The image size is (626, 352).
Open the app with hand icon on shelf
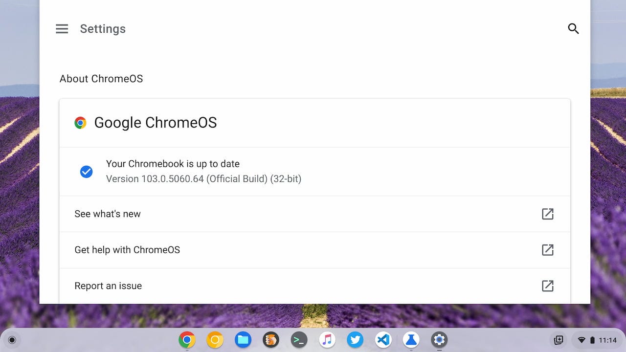271,340
